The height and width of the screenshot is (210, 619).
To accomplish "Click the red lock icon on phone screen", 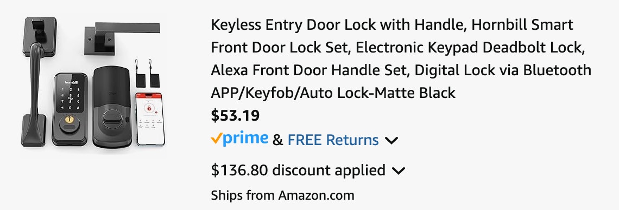I will coord(148,110).
